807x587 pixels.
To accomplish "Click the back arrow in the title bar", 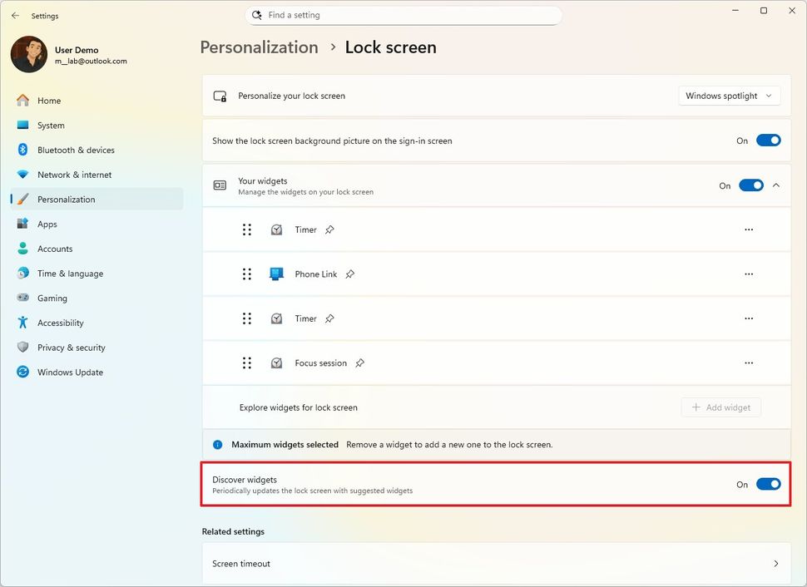I will click(x=15, y=15).
